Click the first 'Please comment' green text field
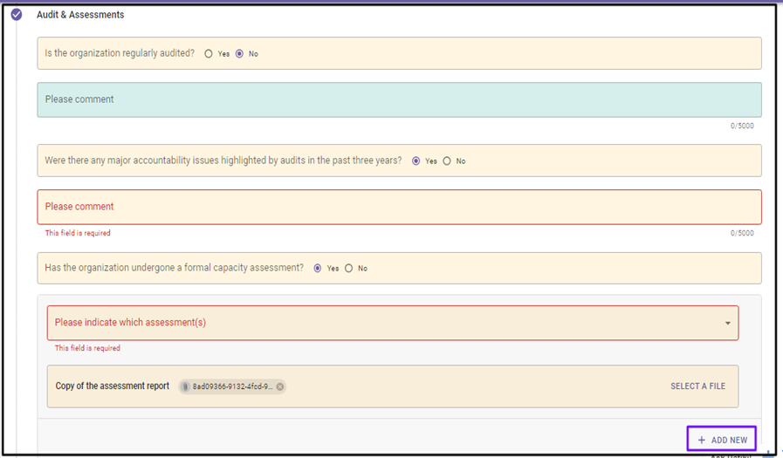Viewport: 783px width, 458px height. [x=398, y=99]
